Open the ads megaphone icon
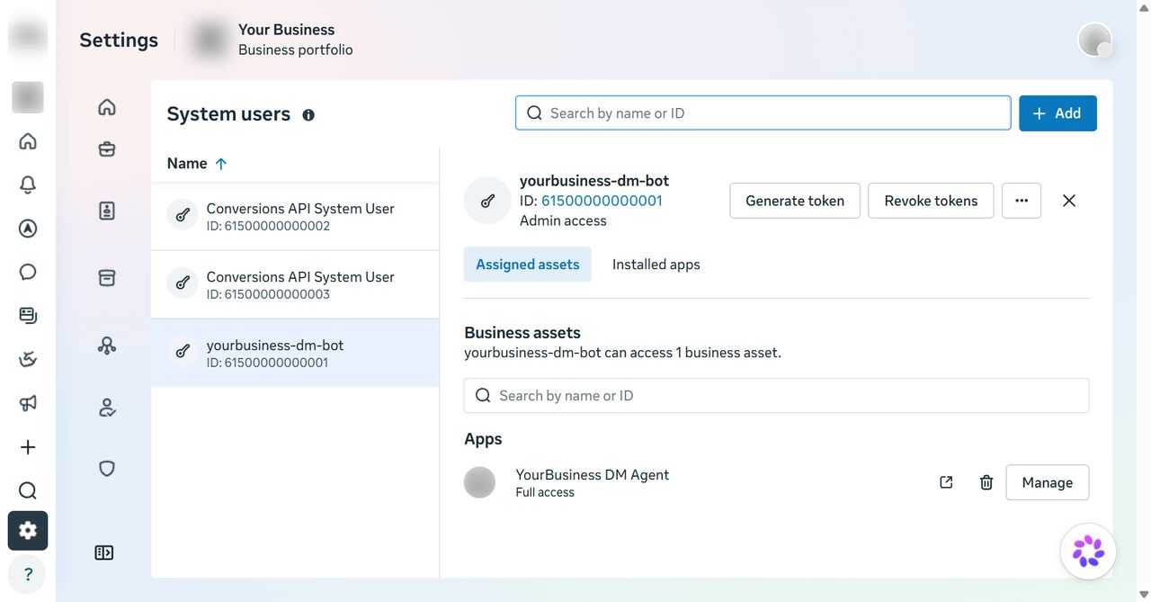The height and width of the screenshot is (602, 1151). click(28, 403)
